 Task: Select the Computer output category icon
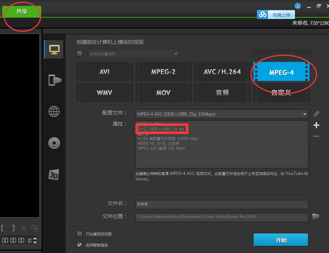pyautogui.click(x=54, y=49)
